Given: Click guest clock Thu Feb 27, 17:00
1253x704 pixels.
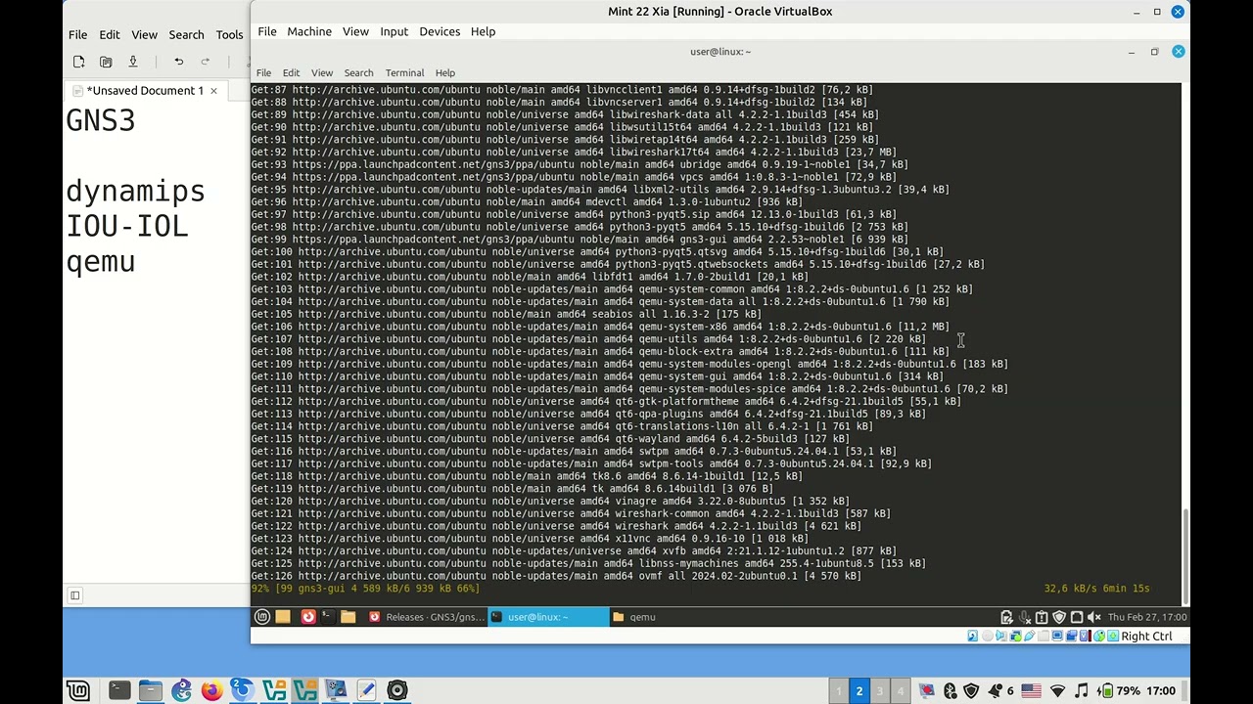Looking at the screenshot, I should [1147, 617].
